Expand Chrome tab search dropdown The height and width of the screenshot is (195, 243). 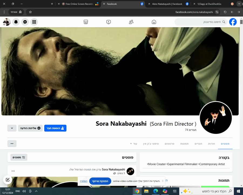(239, 4)
